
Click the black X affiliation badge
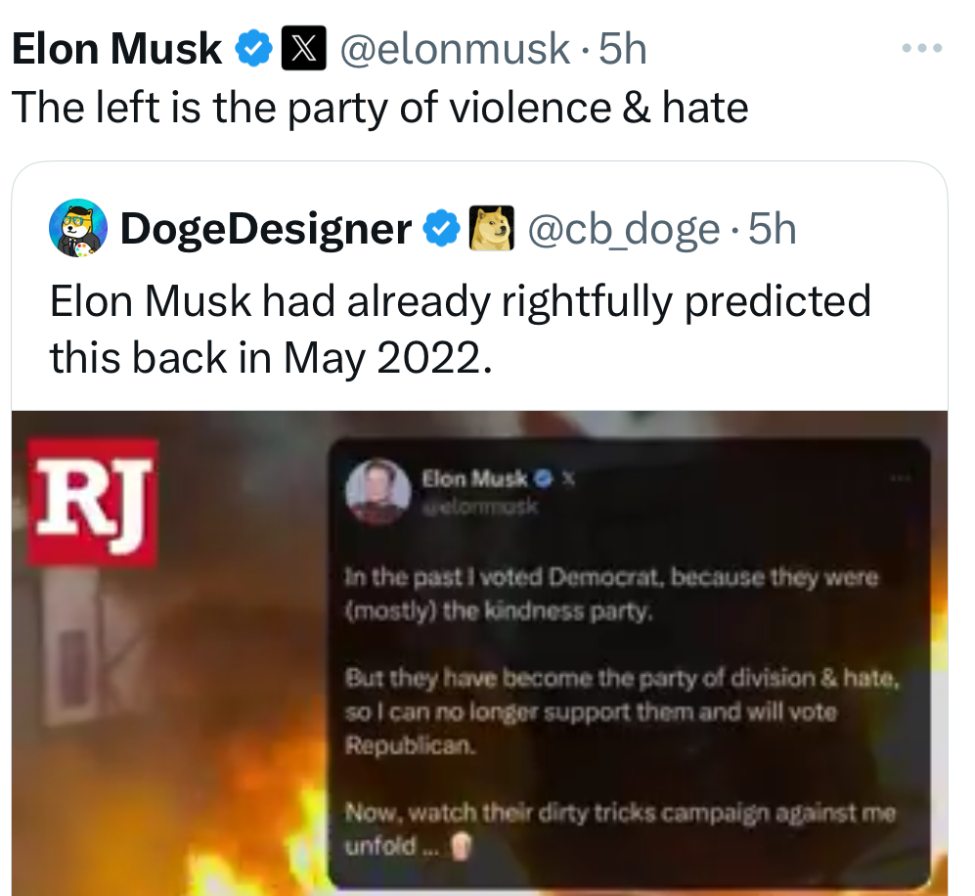click(x=303, y=48)
